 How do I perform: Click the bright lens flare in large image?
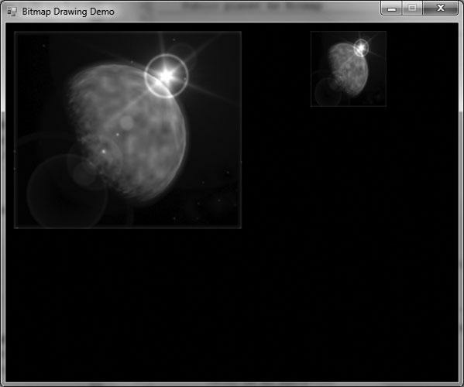tap(167, 76)
